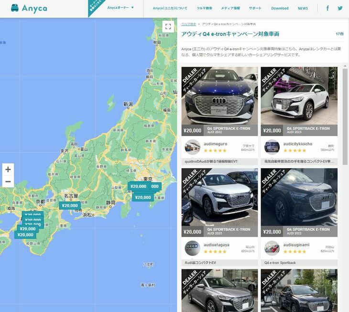Open the audisetagaya white Audi photo
This screenshot has width=349, height=312.
click(219, 197)
